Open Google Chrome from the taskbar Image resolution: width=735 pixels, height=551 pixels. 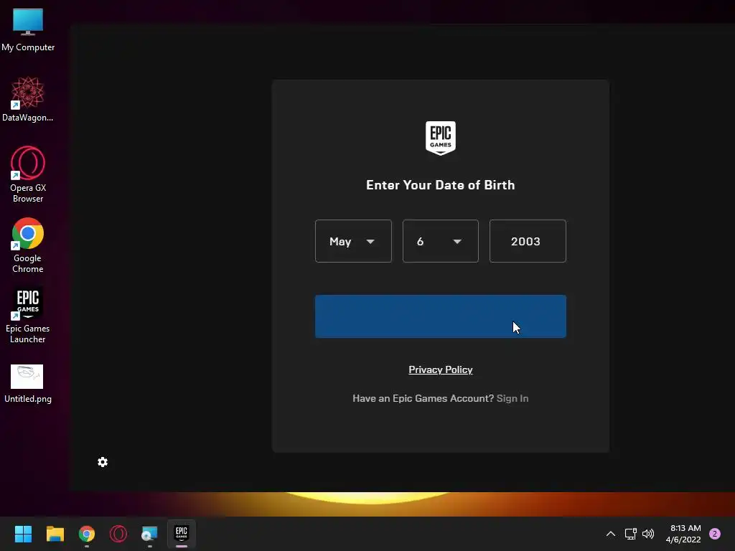point(87,534)
